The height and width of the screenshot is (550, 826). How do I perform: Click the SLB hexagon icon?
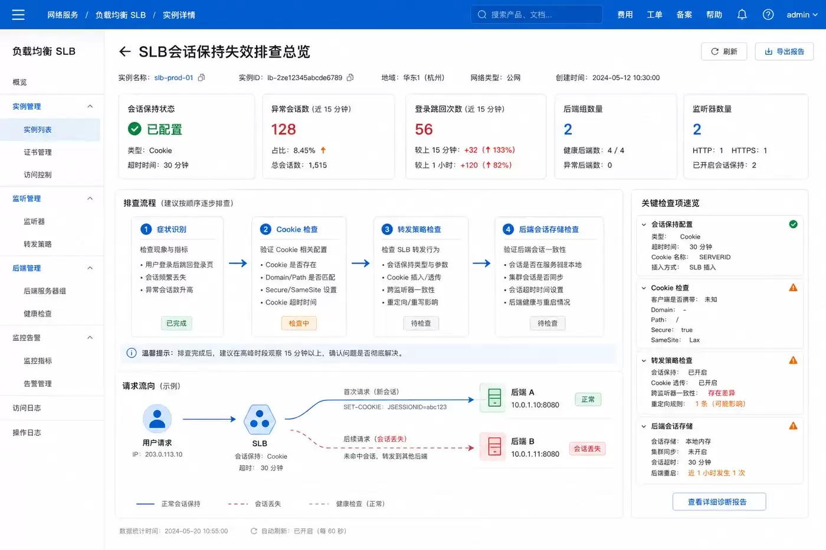coord(260,419)
